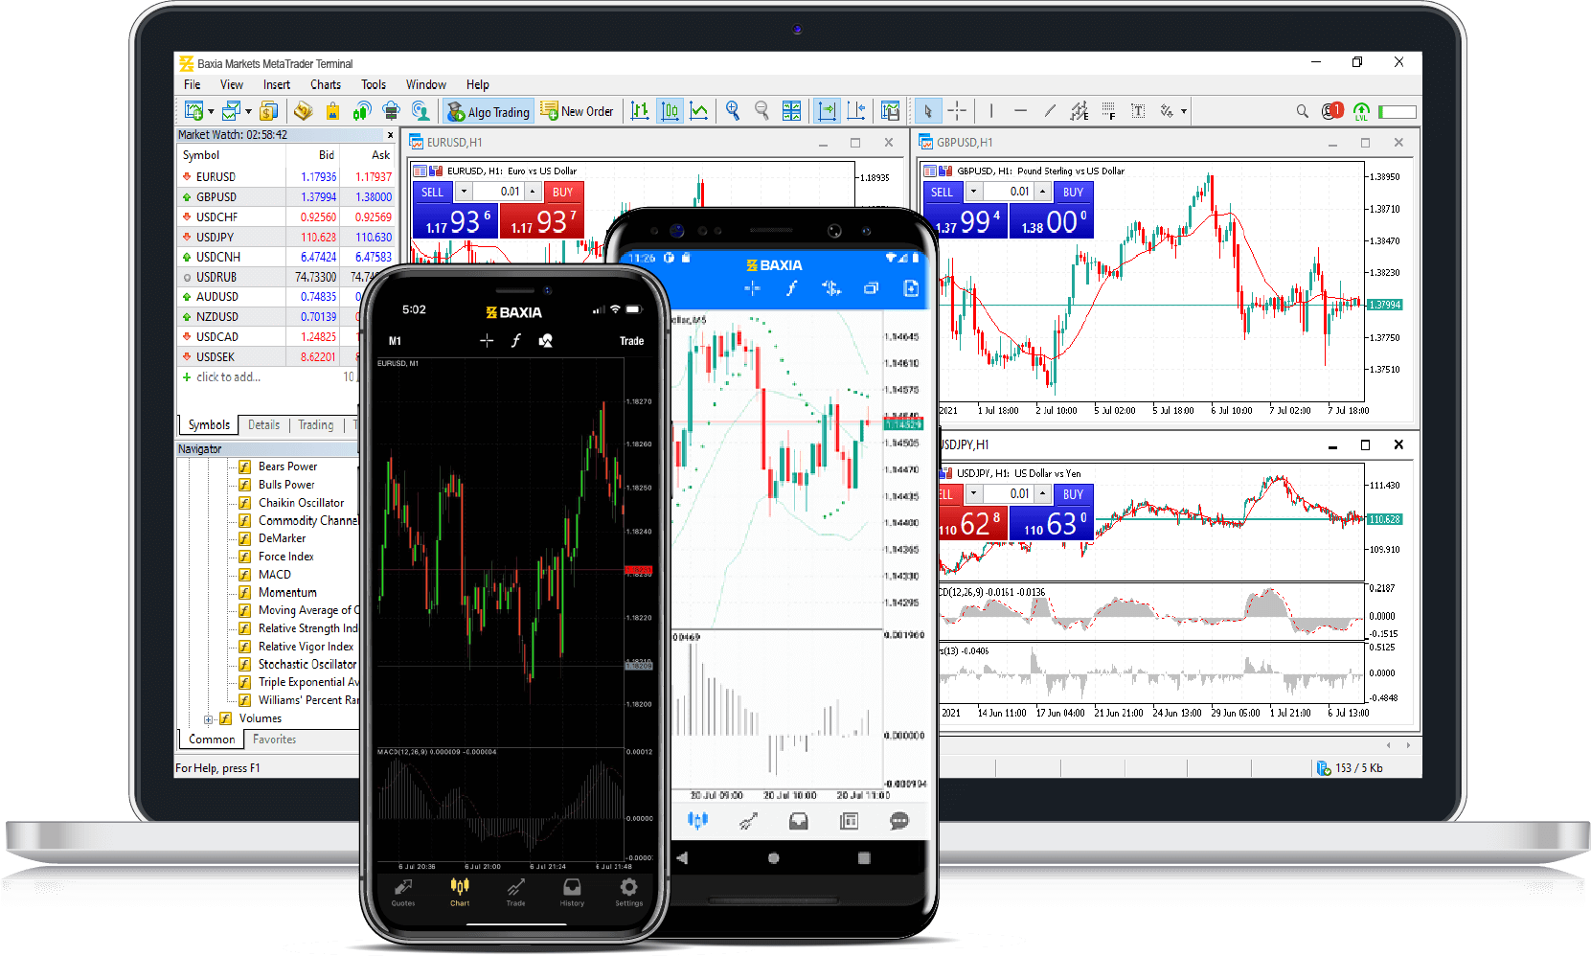The height and width of the screenshot is (956, 1591).
Task: Switch chart to candlesticks type
Action: [670, 111]
